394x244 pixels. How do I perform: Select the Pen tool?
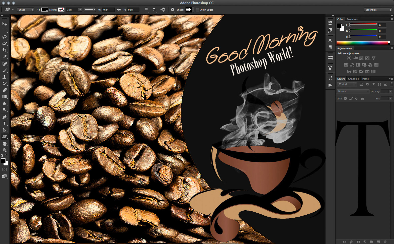[4, 117]
